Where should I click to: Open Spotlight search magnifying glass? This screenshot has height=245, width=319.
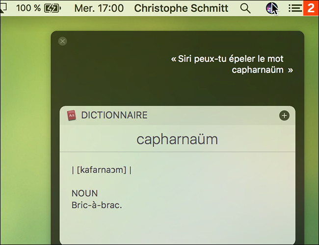[245, 8]
